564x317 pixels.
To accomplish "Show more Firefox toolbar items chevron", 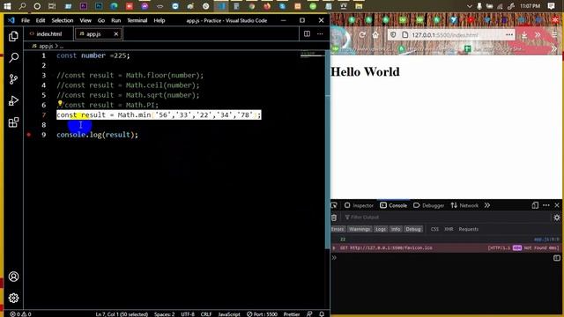I will click(538, 35).
